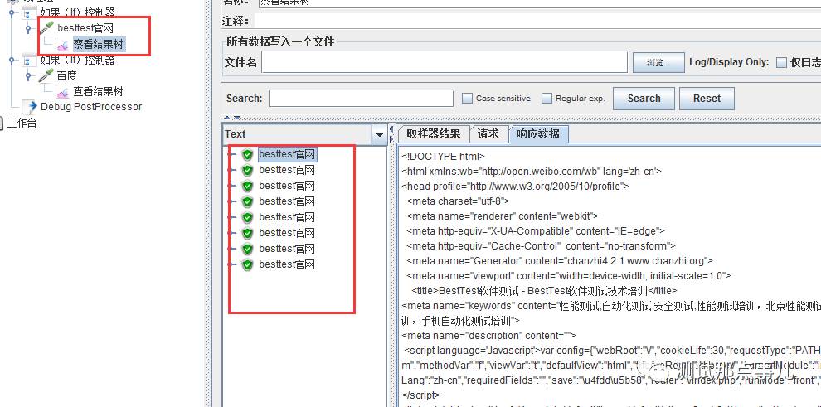
Task: Select 查看结果树 under 百度
Action: [x=98, y=92]
